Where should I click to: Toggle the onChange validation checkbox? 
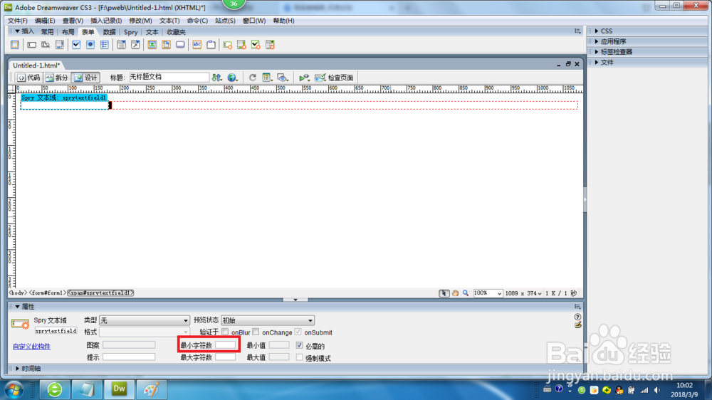pyautogui.click(x=256, y=332)
